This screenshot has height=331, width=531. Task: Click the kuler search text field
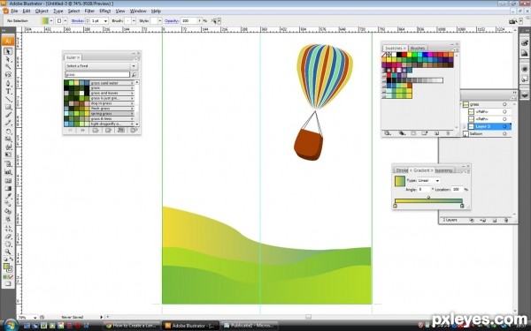[x=97, y=75]
